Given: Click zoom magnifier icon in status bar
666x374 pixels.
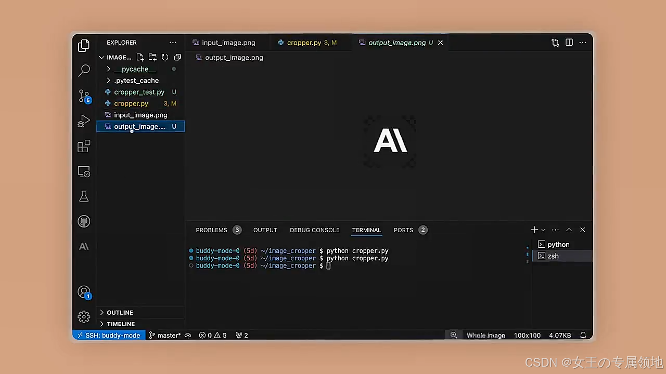Looking at the screenshot, I should coord(454,336).
